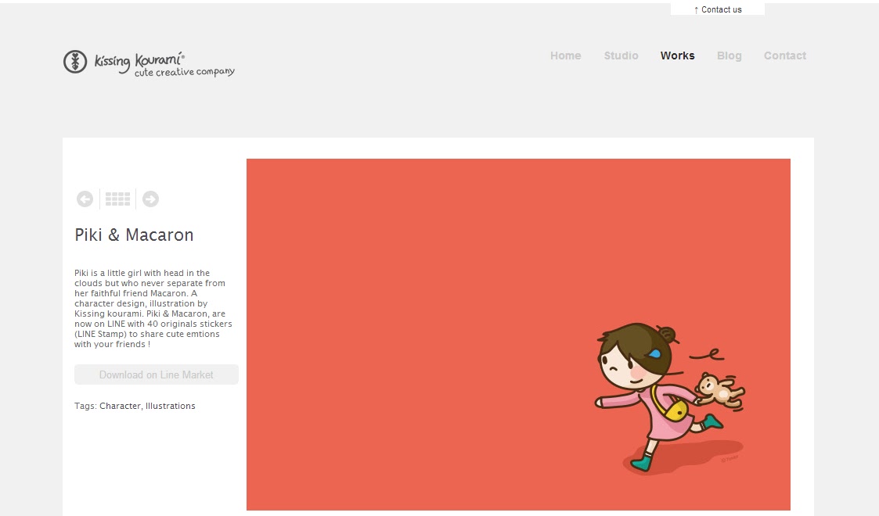This screenshot has height=516, width=879.
Task: Open the Contact menu item
Action: 785,56
